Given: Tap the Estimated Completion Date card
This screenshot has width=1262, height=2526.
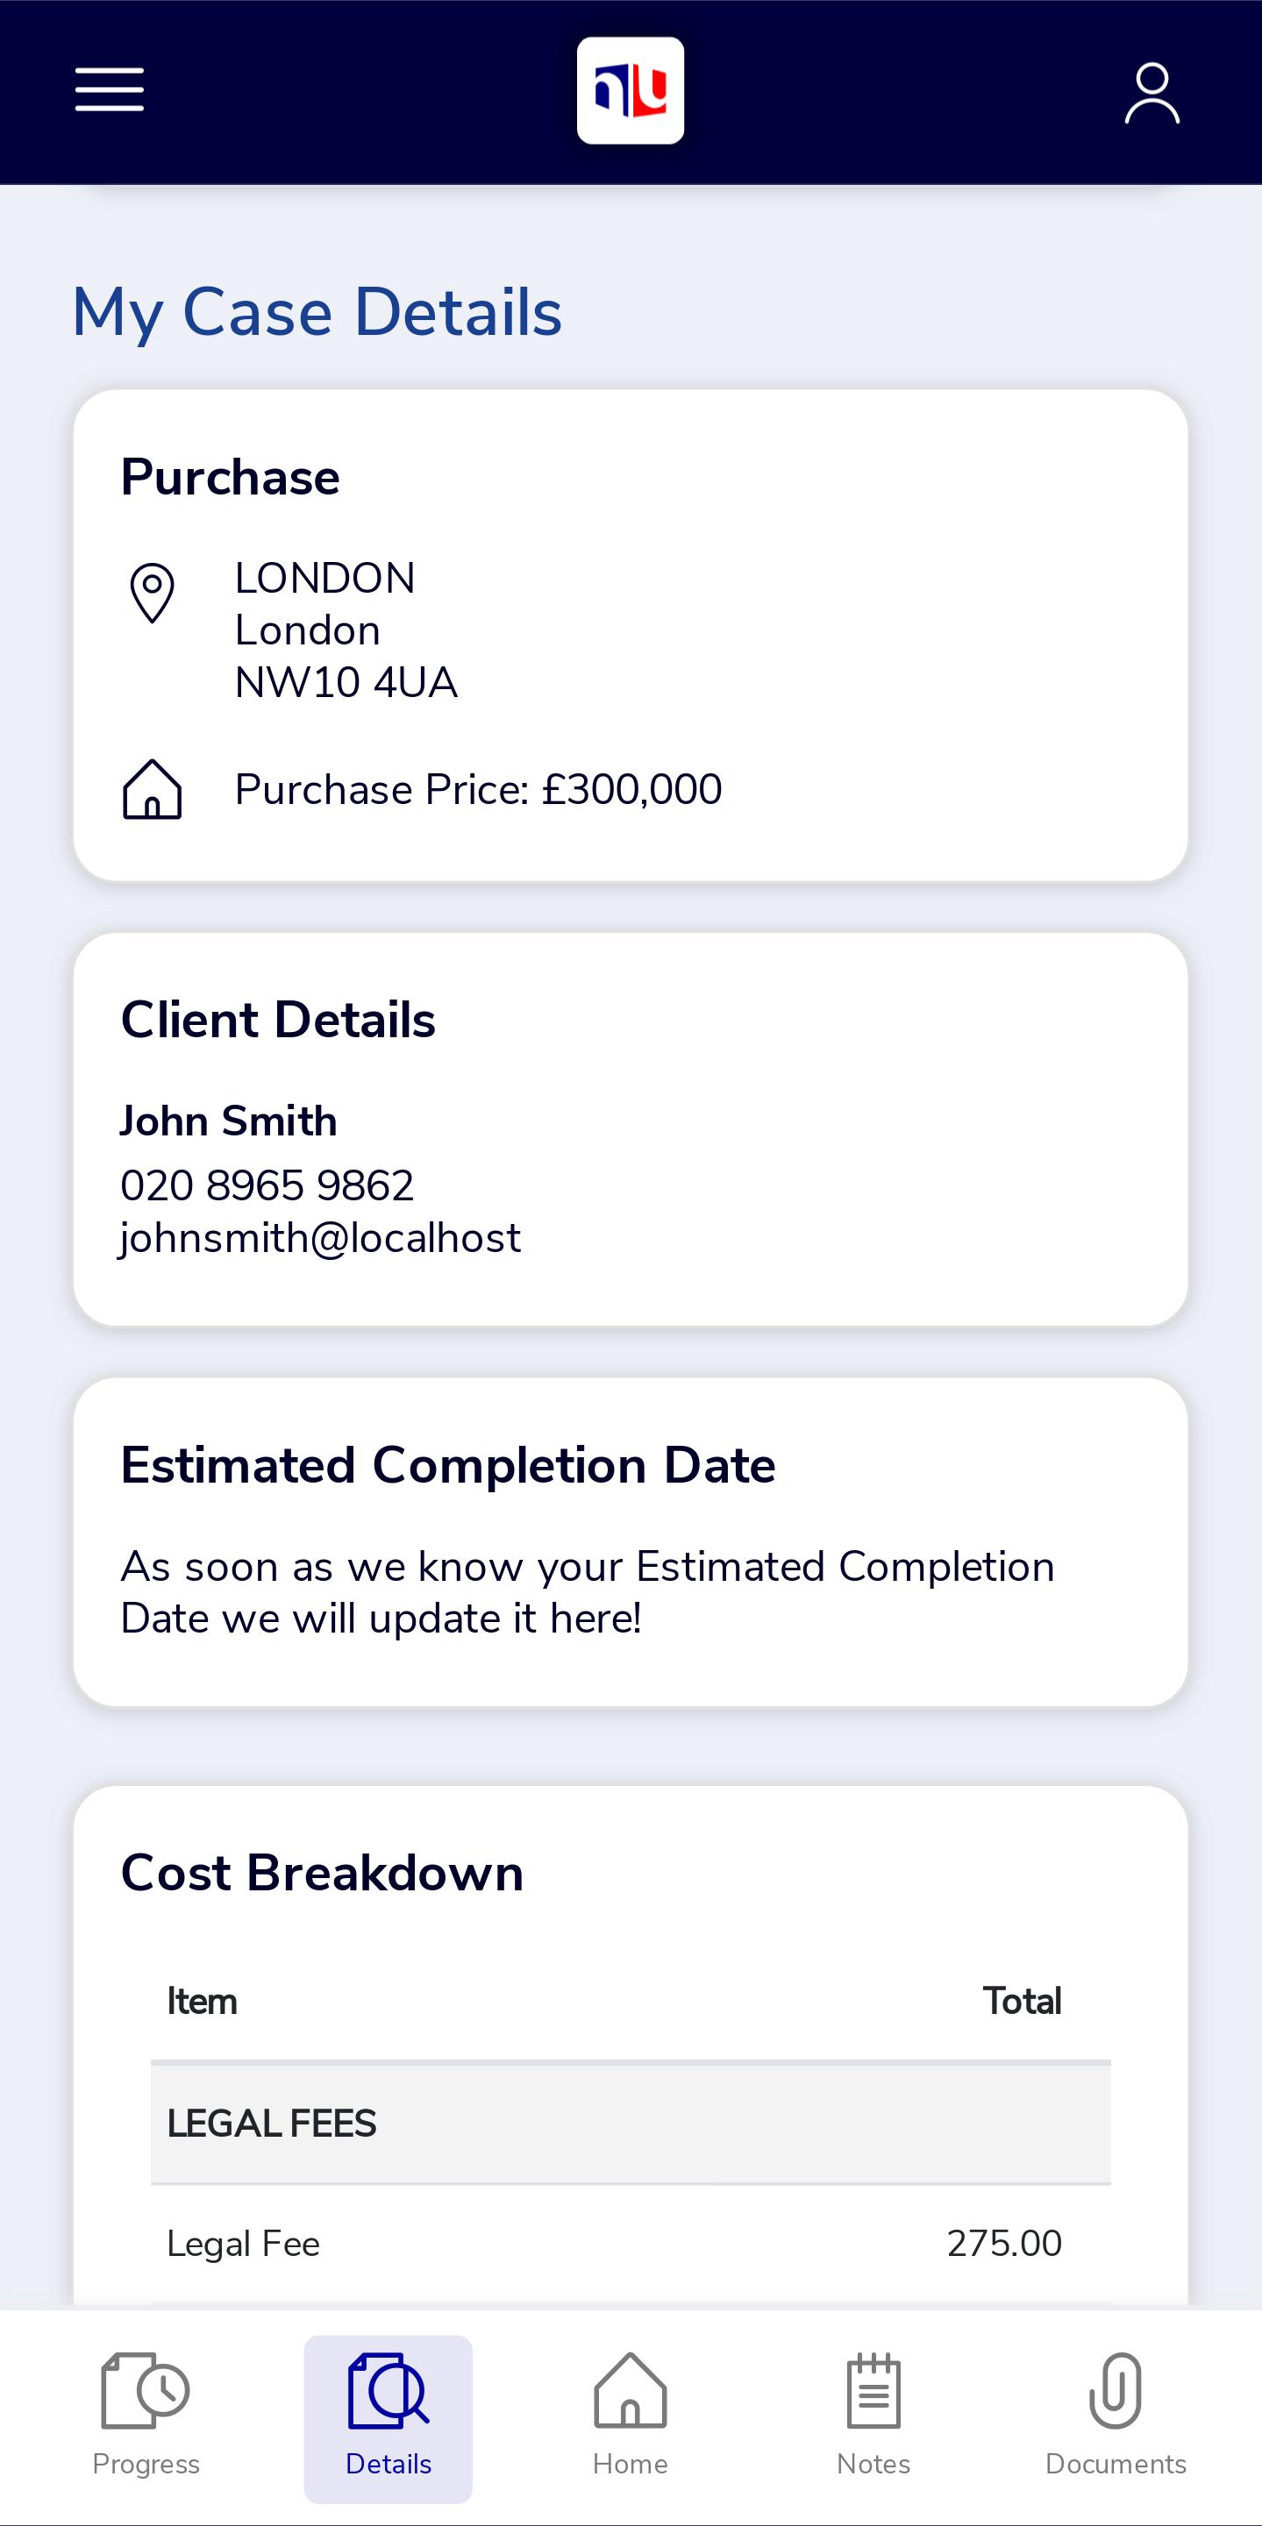Looking at the screenshot, I should tap(631, 1542).
